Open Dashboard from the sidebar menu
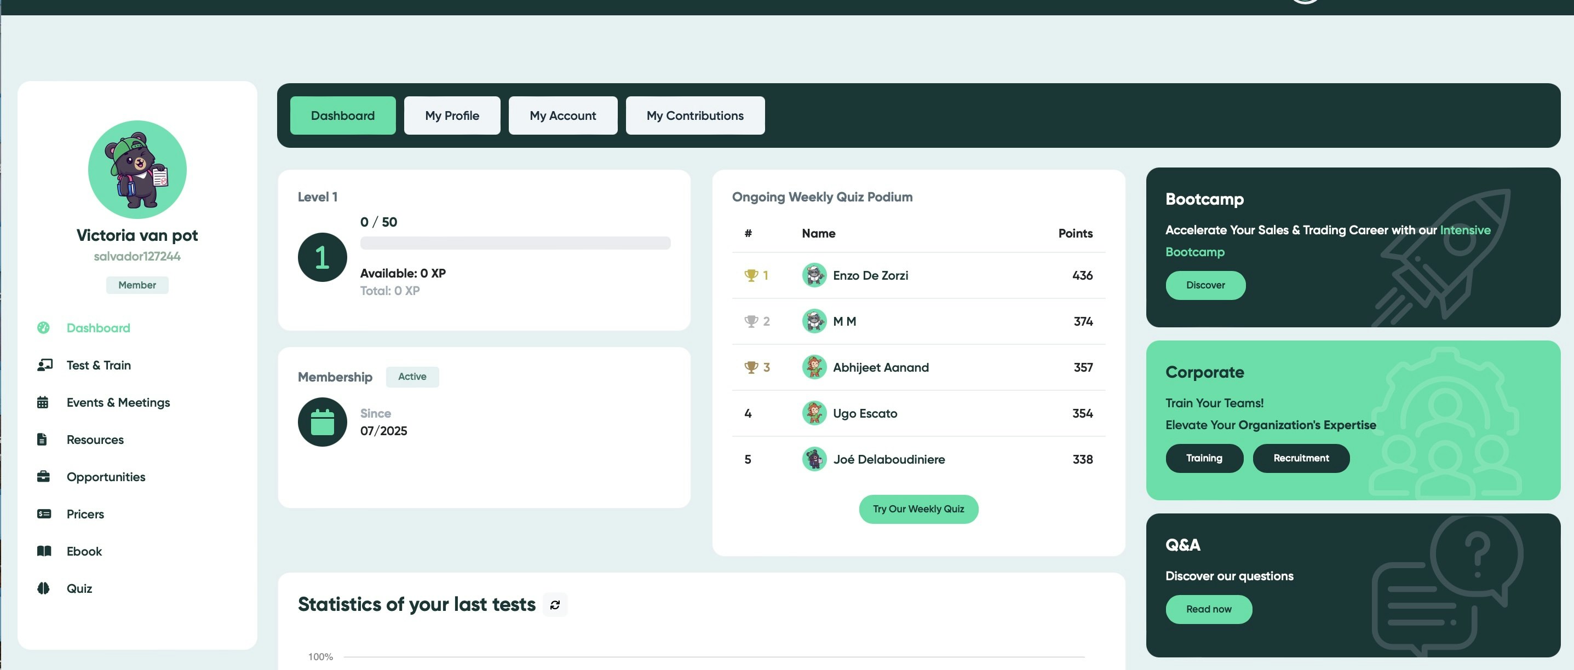 99,328
